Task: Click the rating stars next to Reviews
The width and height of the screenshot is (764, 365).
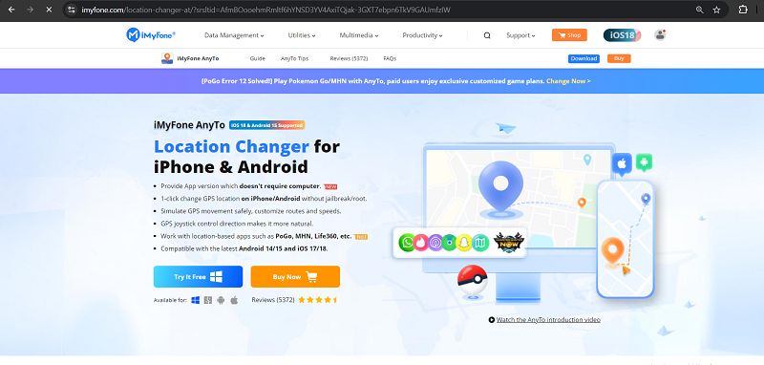Action: tap(318, 300)
